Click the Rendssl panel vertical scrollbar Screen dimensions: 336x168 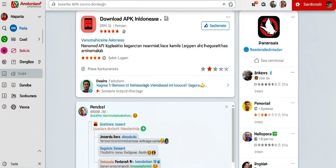[x=233, y=135]
